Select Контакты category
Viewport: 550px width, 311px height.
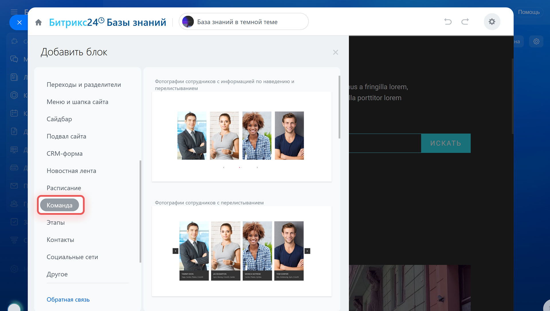pyautogui.click(x=60, y=240)
